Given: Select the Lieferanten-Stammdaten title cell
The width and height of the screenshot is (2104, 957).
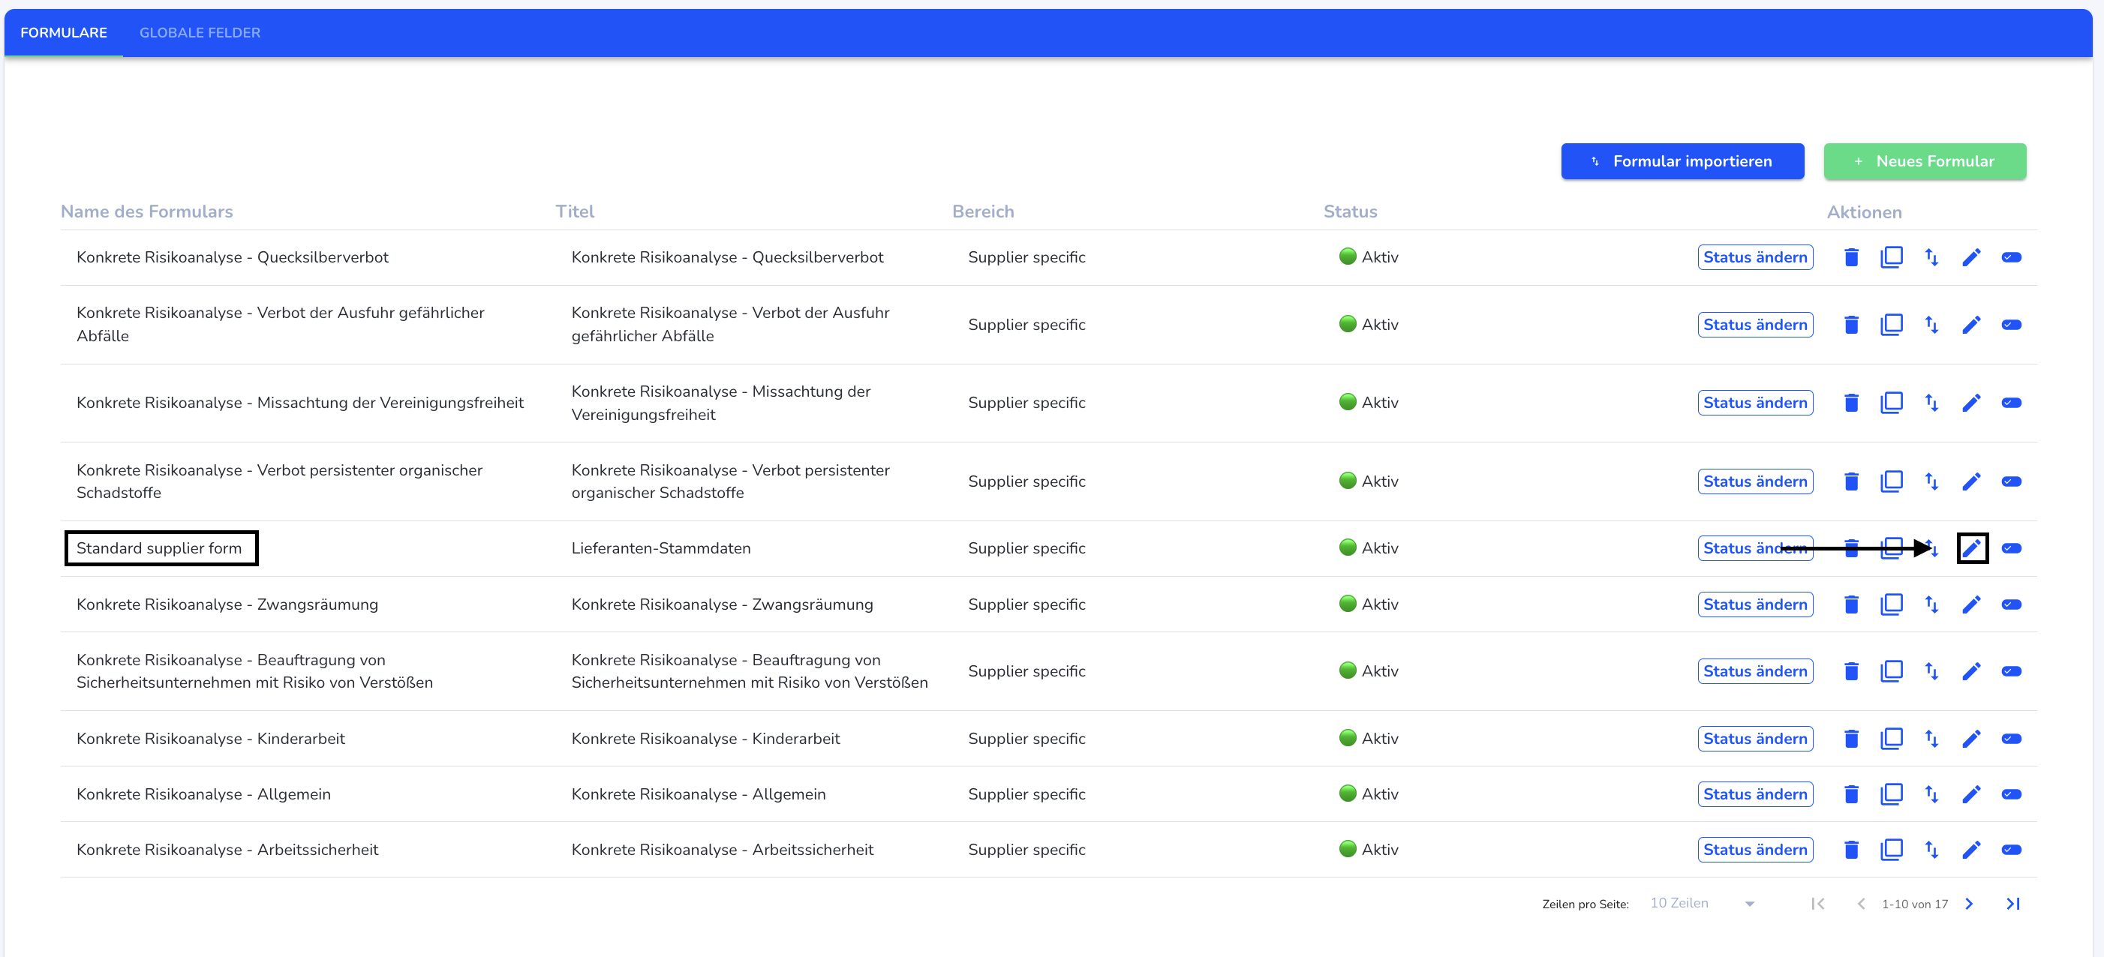Looking at the screenshot, I should tap(661, 548).
